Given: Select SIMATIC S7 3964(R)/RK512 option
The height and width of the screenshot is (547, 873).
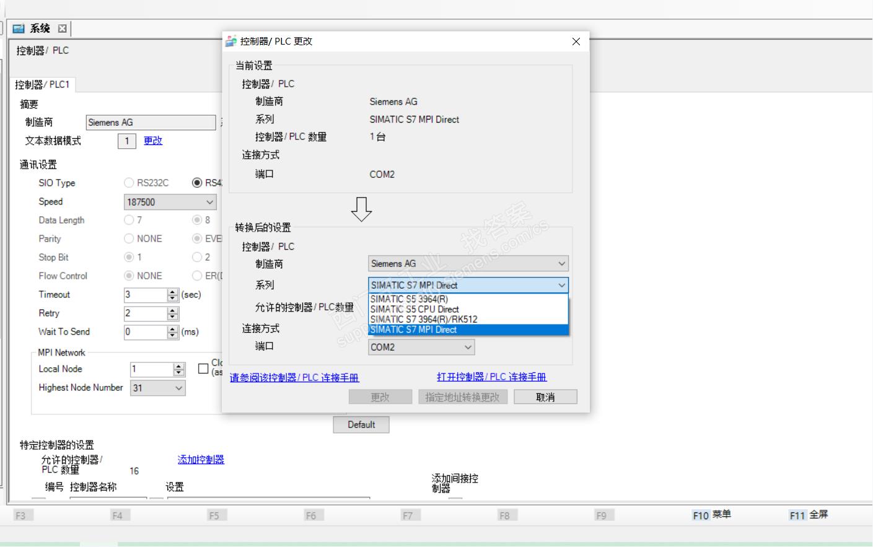Looking at the screenshot, I should (468, 320).
